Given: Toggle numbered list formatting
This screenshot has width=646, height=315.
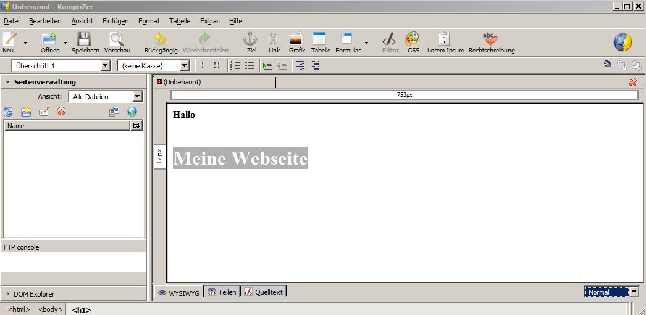Looking at the screenshot, I should click(x=235, y=65).
